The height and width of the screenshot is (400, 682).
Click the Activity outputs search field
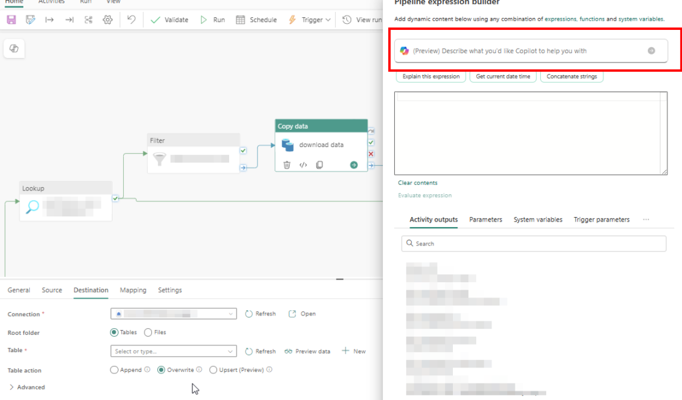533,244
